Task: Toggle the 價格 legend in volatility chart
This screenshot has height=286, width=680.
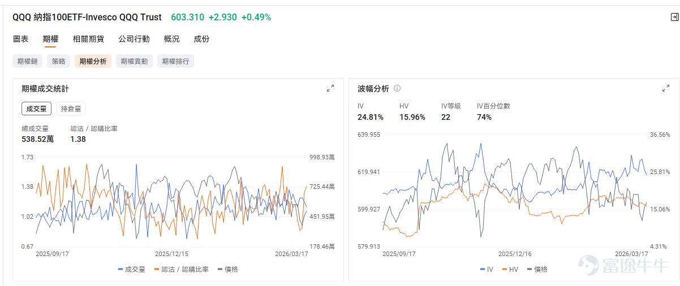Action: coord(537,269)
